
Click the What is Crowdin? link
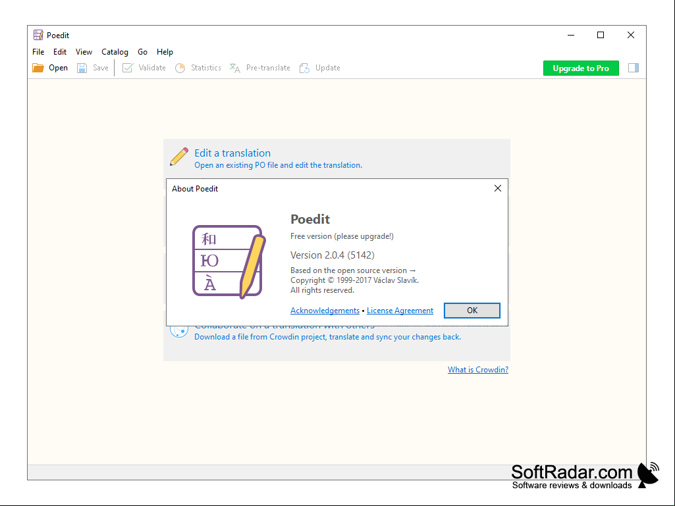pos(478,370)
